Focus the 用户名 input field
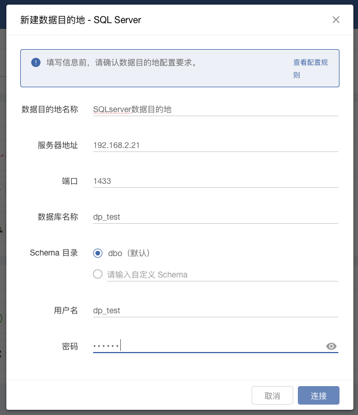The image size is (358, 415). [215, 310]
